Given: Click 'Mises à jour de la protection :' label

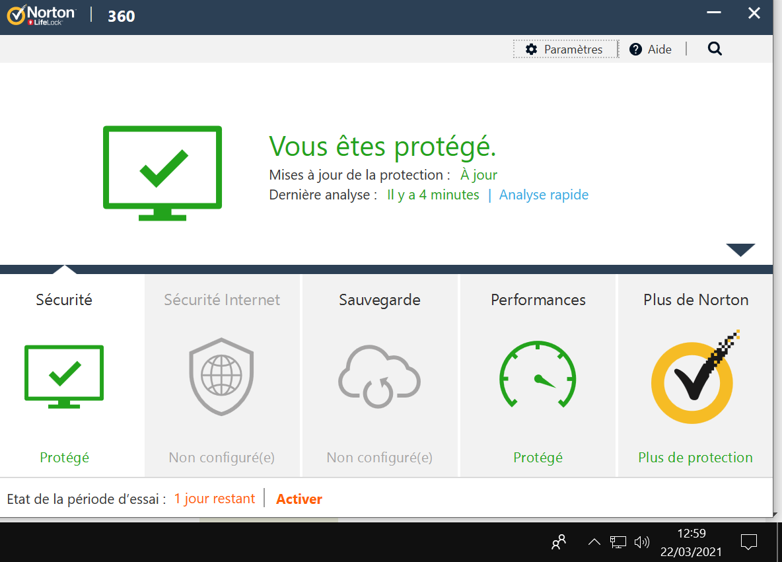Looking at the screenshot, I should point(359,174).
